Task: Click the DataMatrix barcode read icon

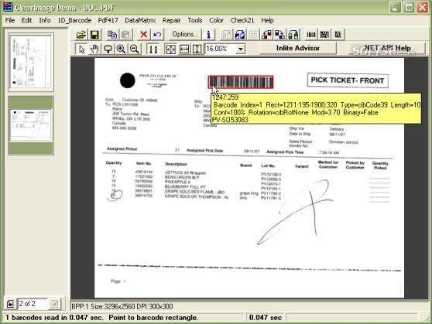Action: [338, 35]
